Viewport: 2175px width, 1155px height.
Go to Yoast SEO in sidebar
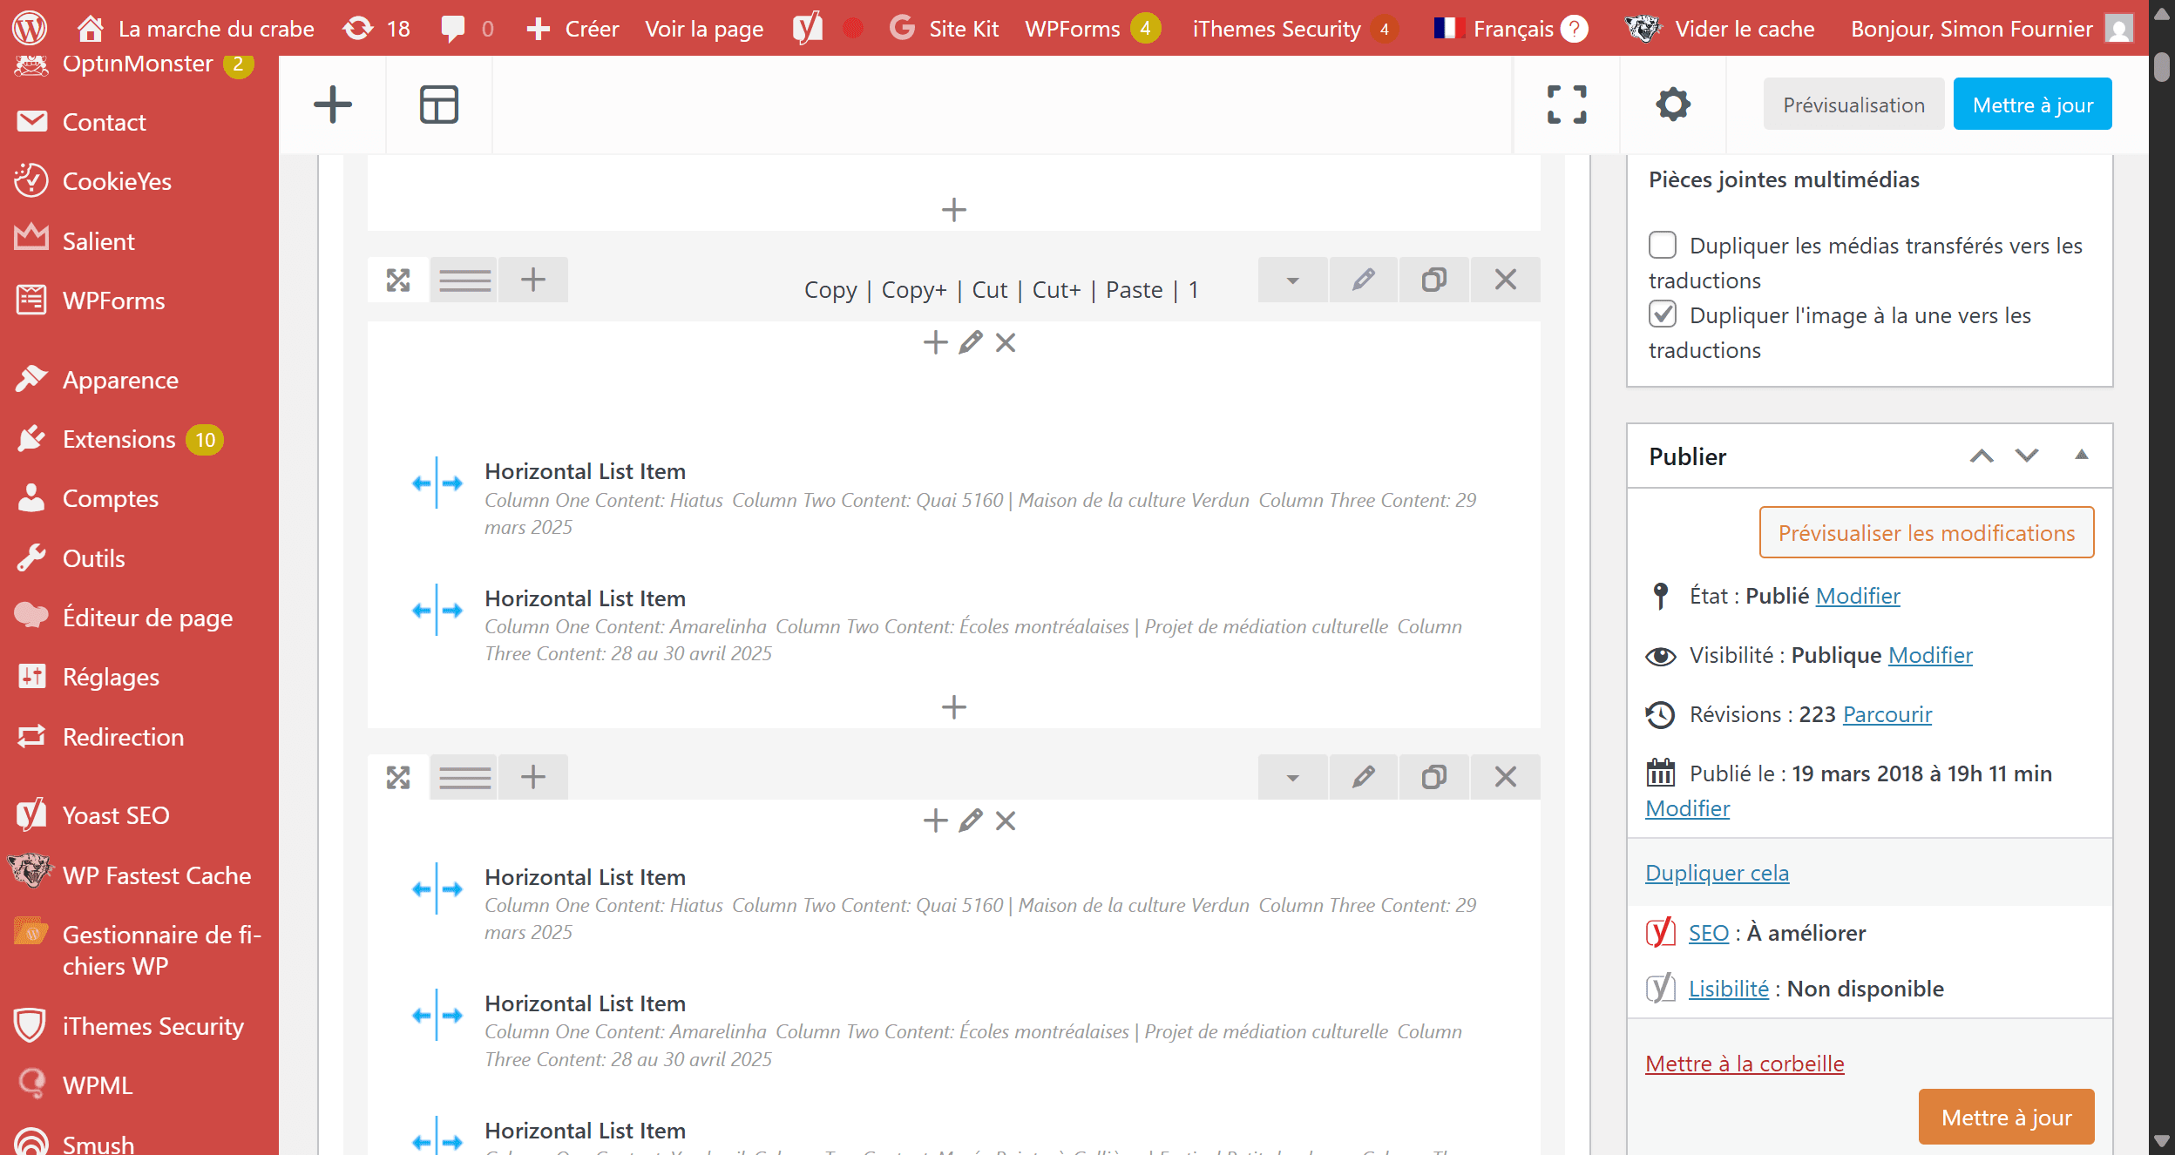[x=116, y=815]
